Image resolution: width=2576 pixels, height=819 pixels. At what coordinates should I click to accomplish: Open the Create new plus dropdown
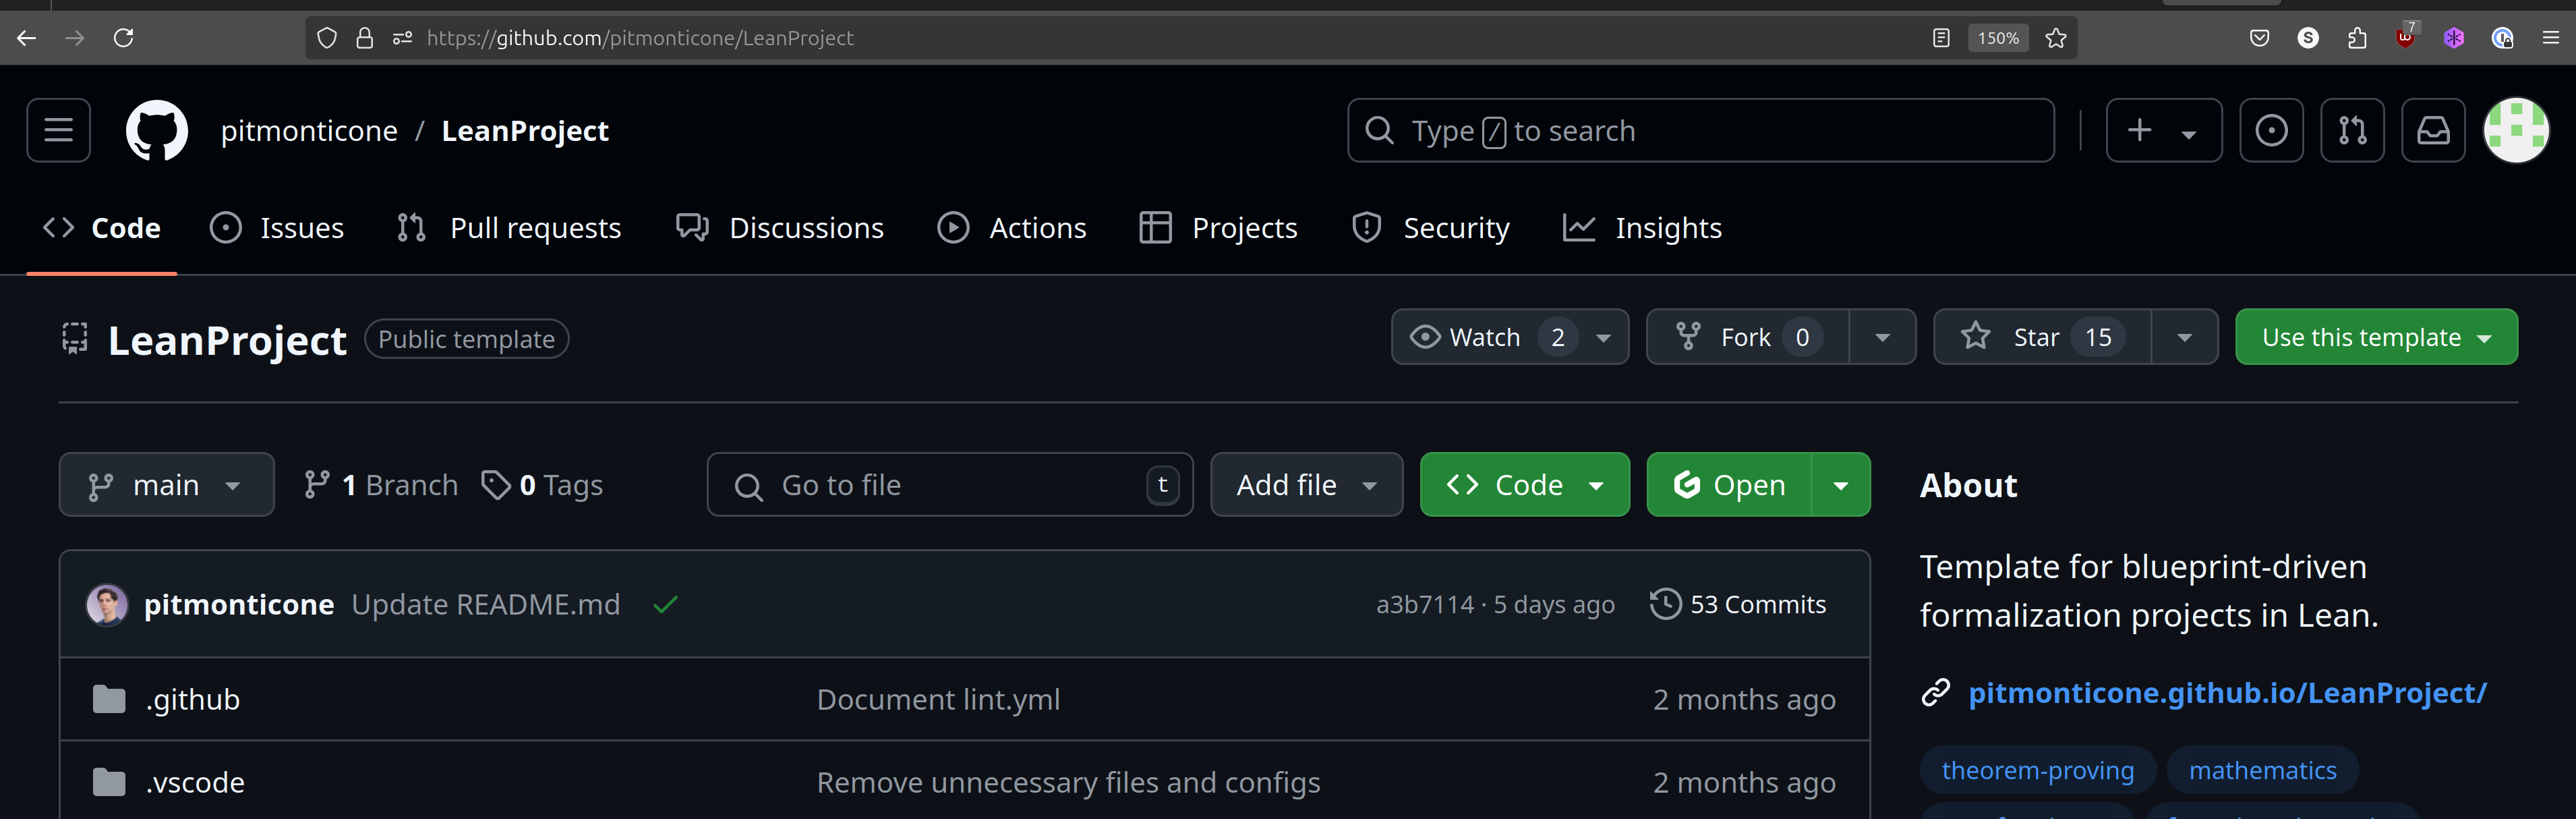2164,130
